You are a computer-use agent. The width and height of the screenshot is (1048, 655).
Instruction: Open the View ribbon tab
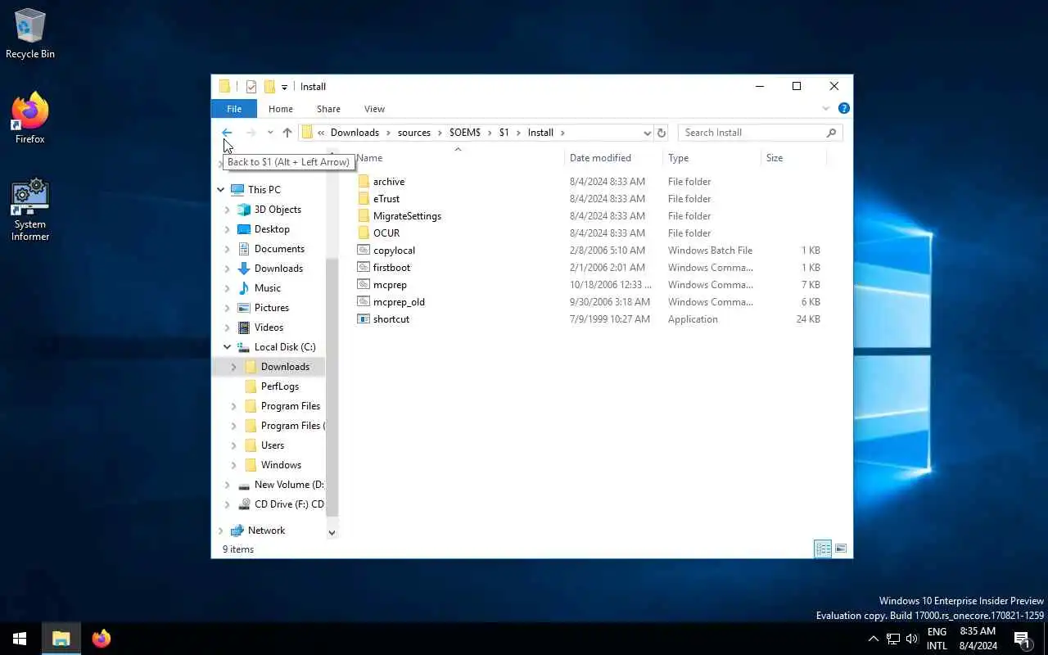tap(374, 109)
